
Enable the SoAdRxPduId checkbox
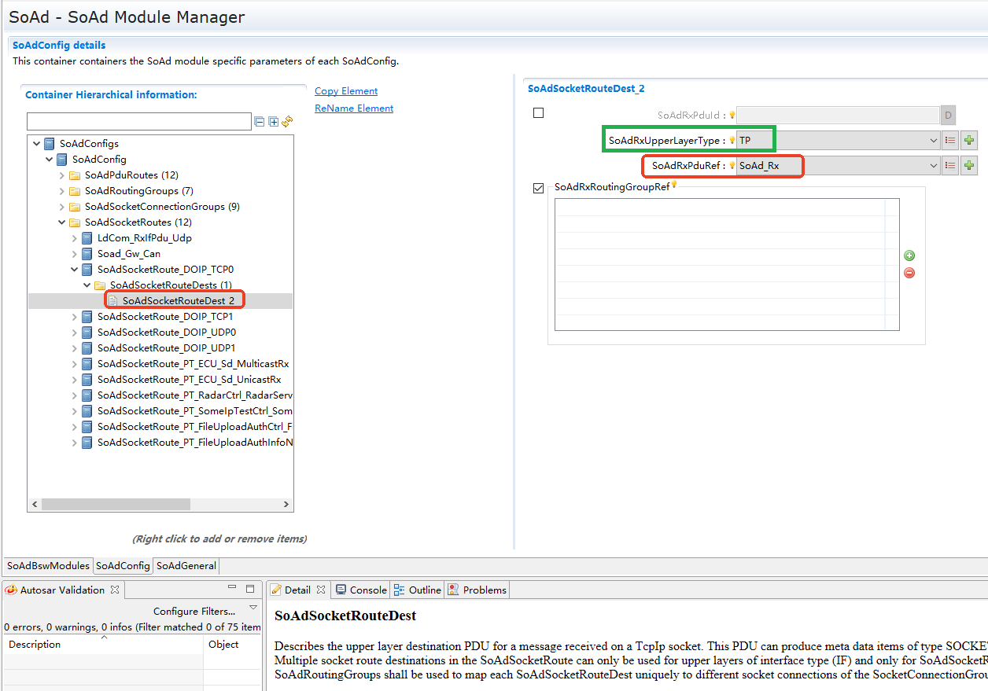tap(539, 113)
